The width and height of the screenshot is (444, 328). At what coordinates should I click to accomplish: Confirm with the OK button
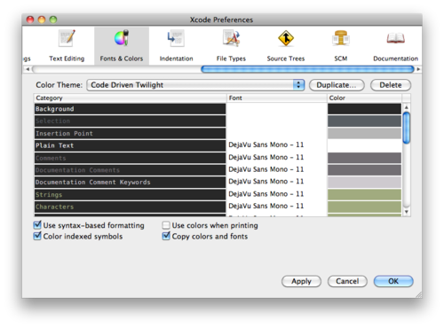pyautogui.click(x=393, y=281)
